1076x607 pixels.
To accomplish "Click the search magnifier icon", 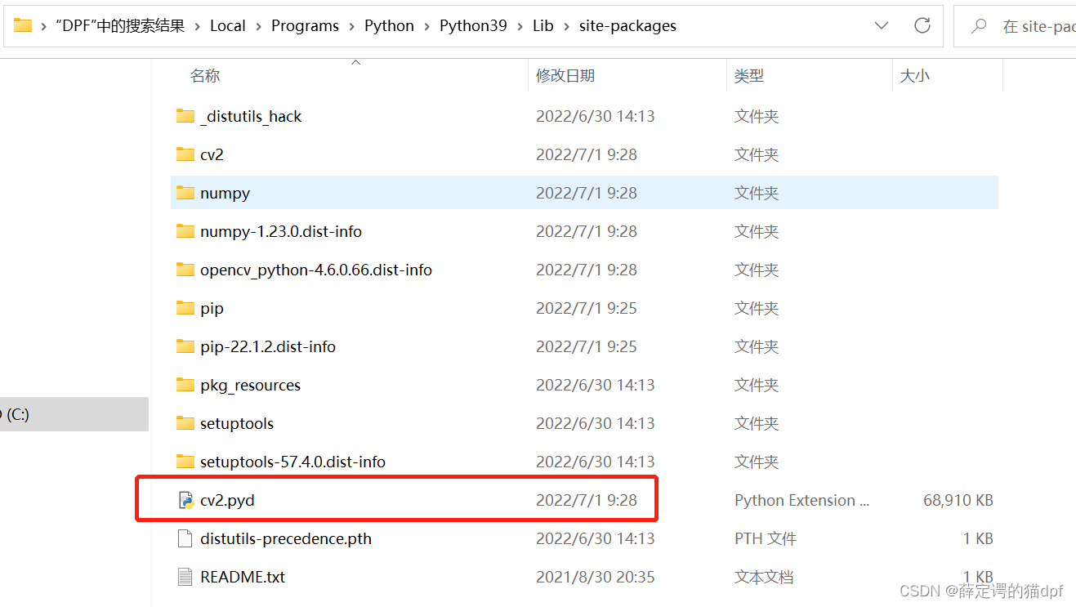I will click(x=980, y=25).
